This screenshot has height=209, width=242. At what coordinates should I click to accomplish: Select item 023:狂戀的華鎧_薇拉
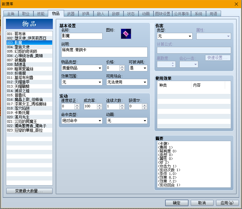tap(29, 130)
